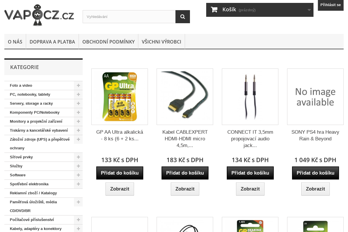348x232 pixels.
Task: Add GP AA Ultra batteries to cart
Action: coord(120,173)
